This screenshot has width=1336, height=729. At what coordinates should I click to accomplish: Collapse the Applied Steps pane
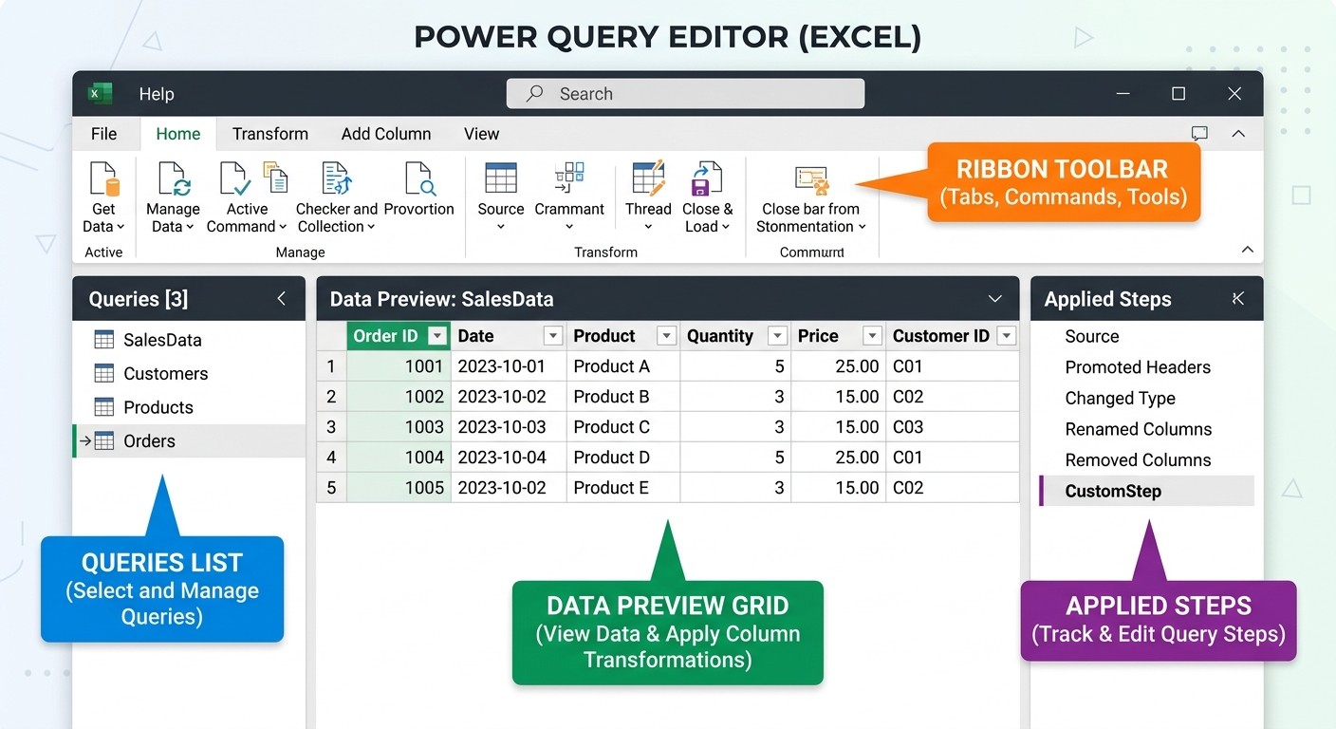(1237, 299)
